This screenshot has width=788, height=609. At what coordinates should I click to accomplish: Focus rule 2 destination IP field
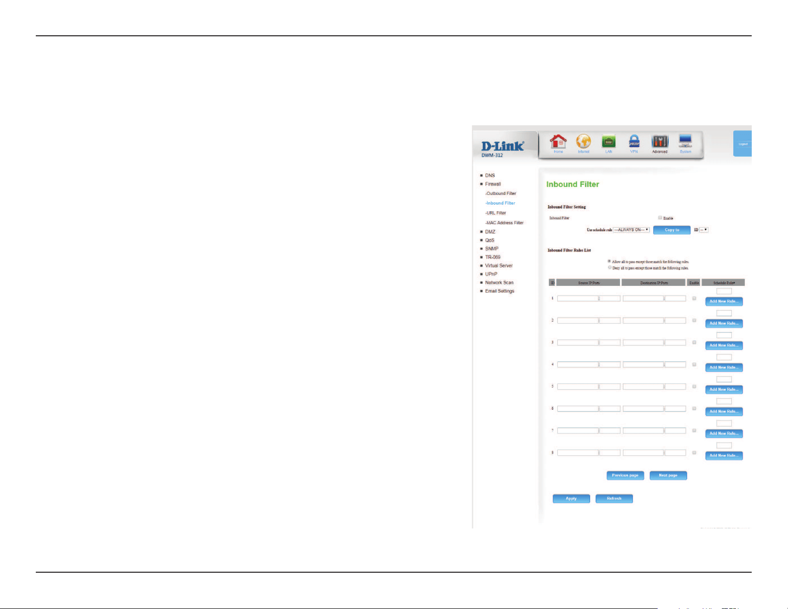[643, 321]
